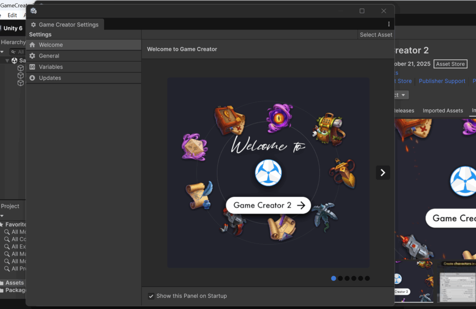
Task: Select the Assets folder in Project
Action: (14, 283)
